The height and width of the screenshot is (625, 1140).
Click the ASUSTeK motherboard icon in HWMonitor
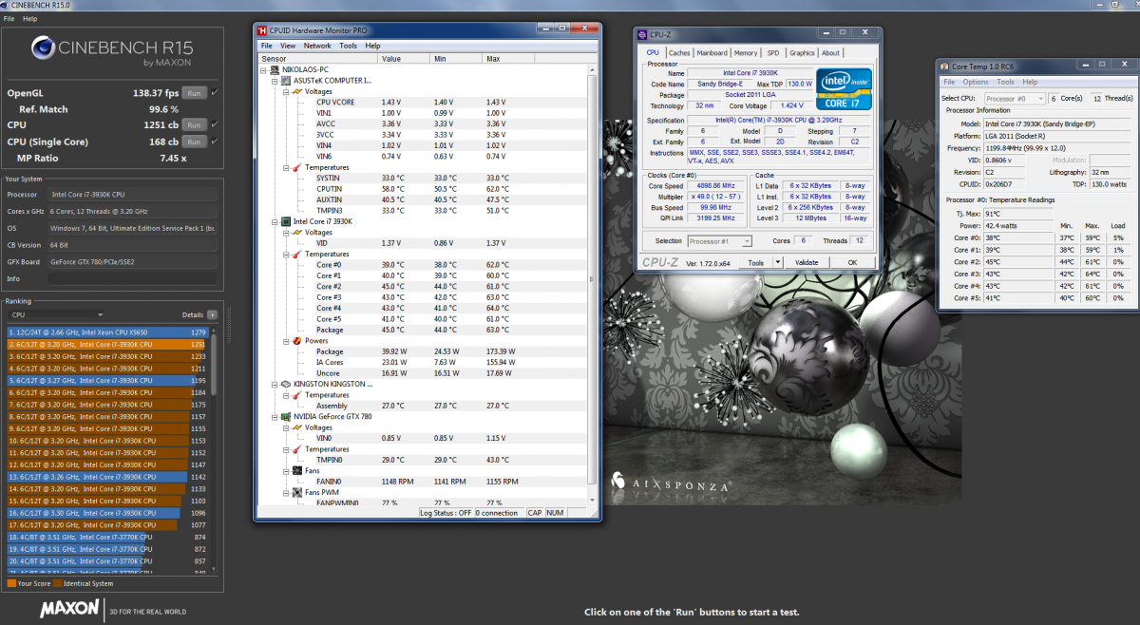click(x=286, y=81)
